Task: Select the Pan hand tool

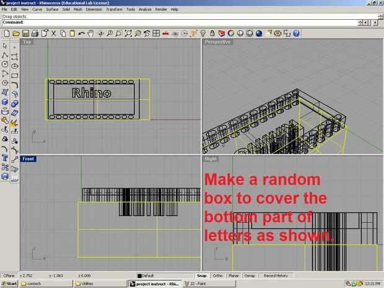Action: [90, 33]
